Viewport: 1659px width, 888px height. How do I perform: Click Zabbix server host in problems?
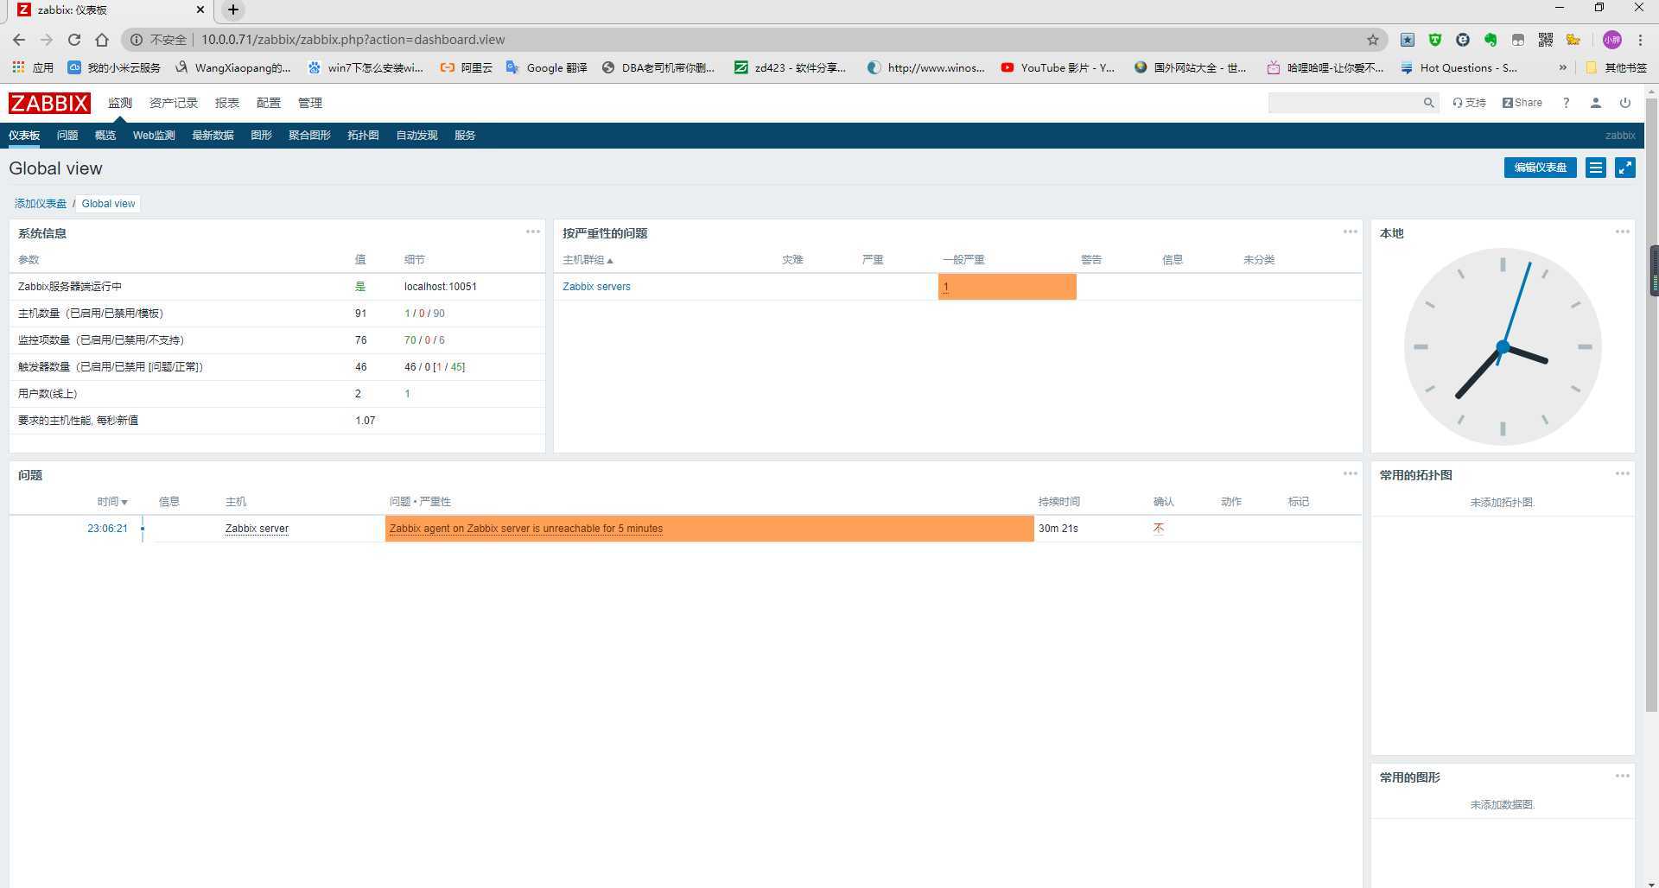pyautogui.click(x=257, y=529)
